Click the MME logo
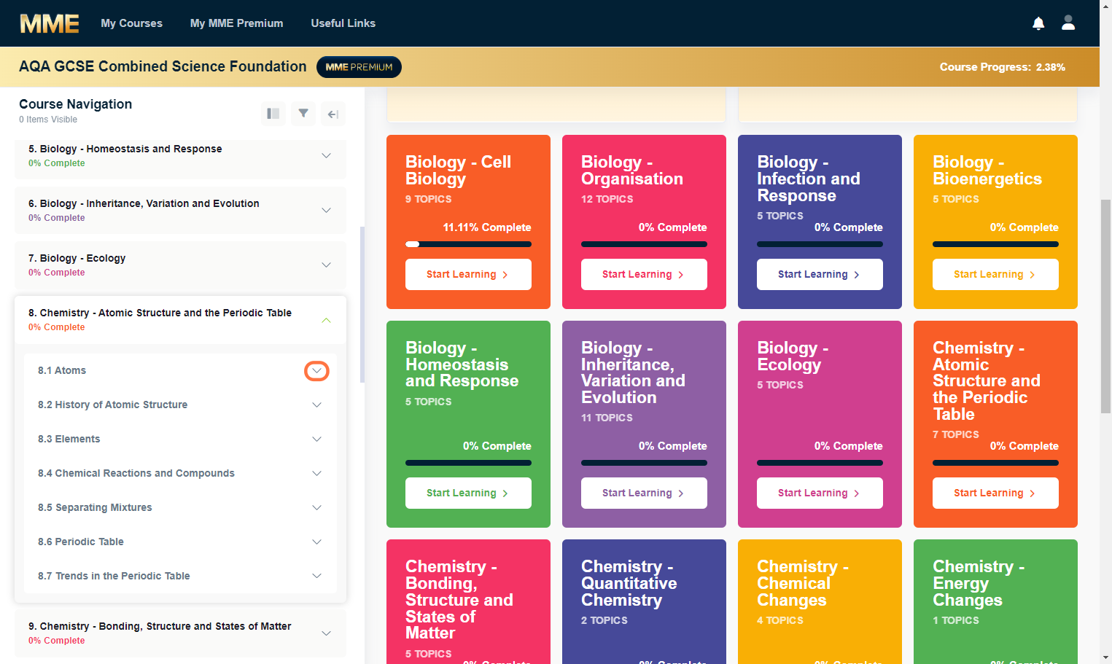 click(50, 23)
